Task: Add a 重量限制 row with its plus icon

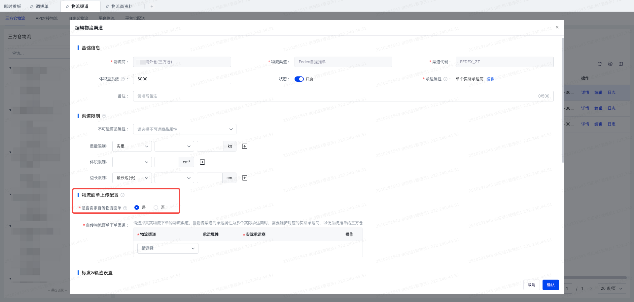Action: 245,146
